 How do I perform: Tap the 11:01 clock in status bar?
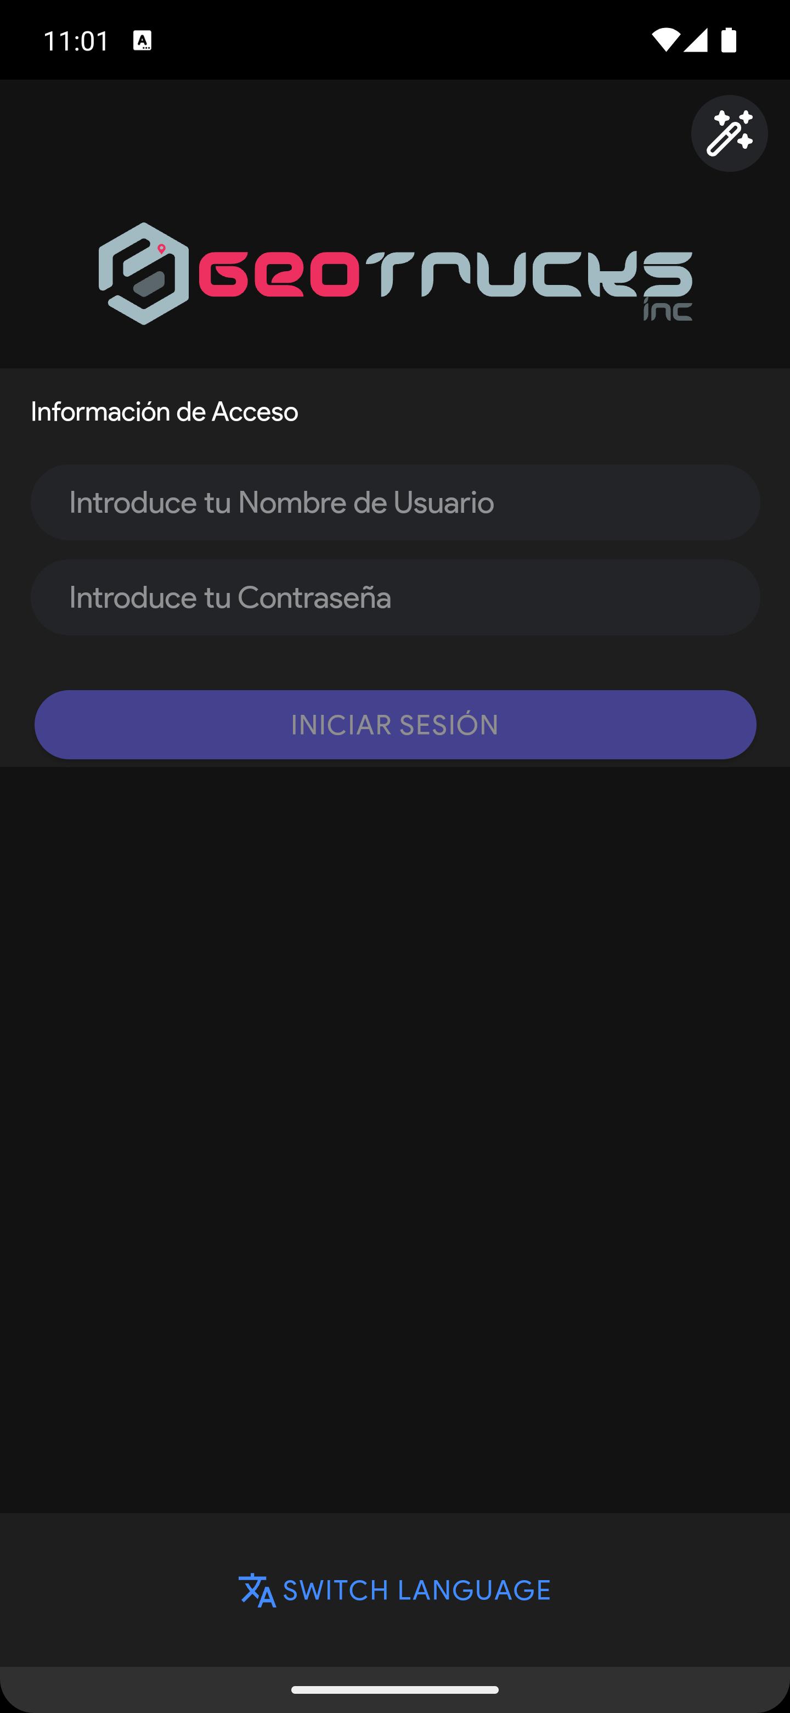[76, 41]
